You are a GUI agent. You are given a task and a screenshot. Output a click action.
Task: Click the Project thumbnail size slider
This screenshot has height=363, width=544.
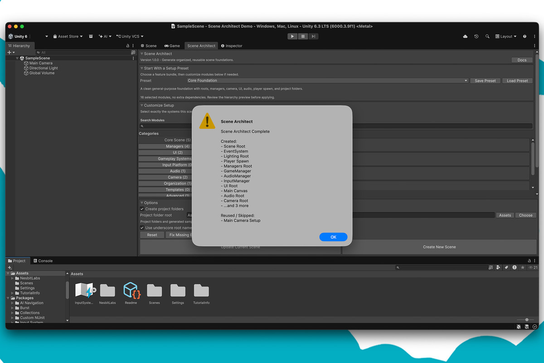tap(526, 320)
